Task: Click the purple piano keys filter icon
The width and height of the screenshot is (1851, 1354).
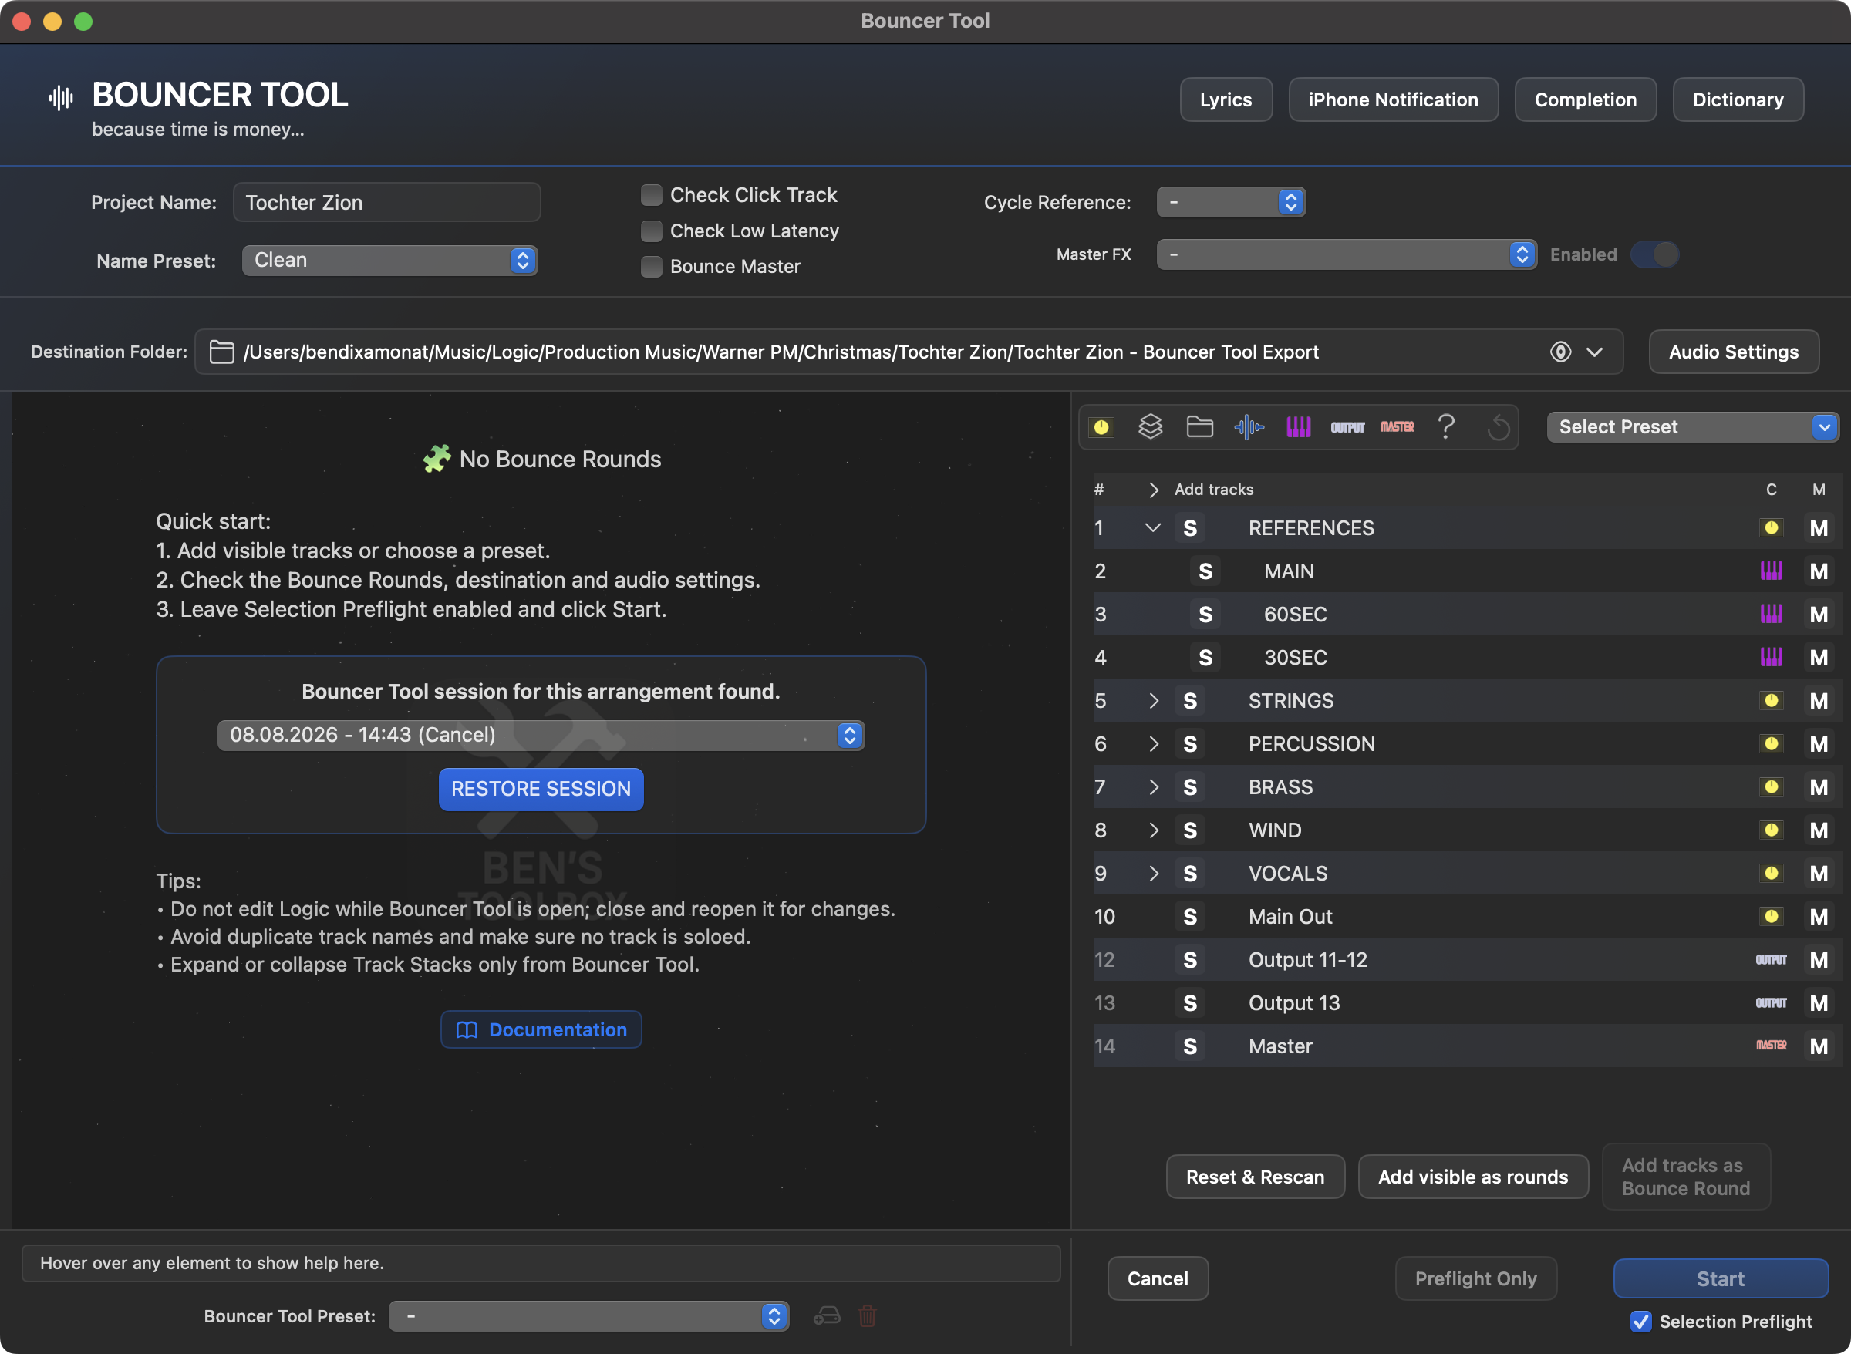Action: [1298, 427]
